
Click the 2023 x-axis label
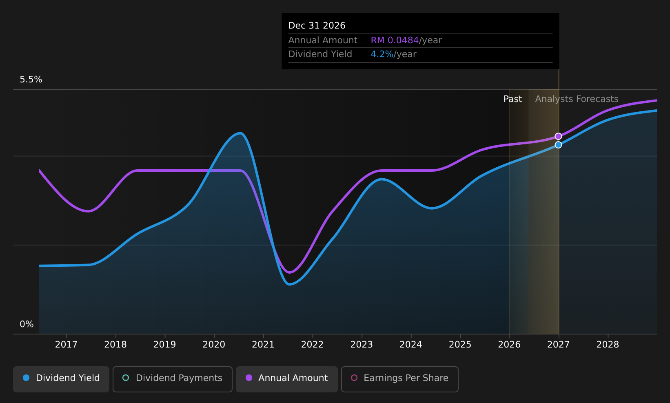click(x=362, y=345)
